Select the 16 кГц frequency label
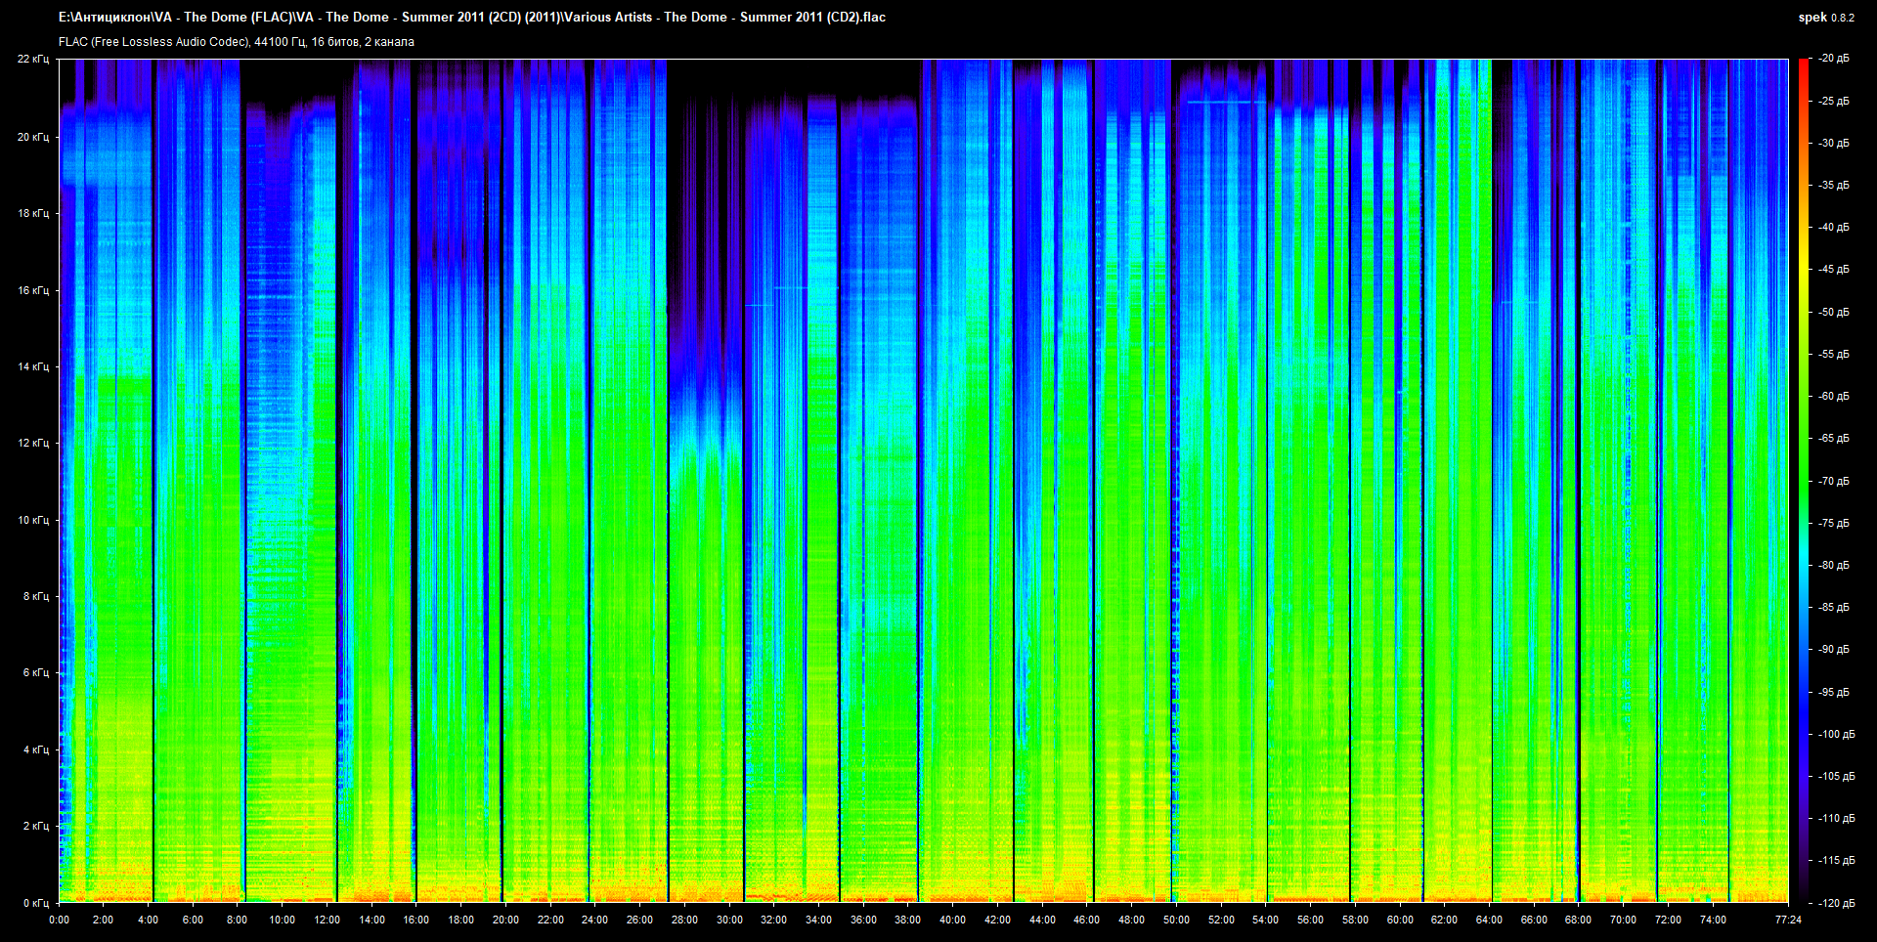This screenshot has width=1877, height=942. click(32, 290)
